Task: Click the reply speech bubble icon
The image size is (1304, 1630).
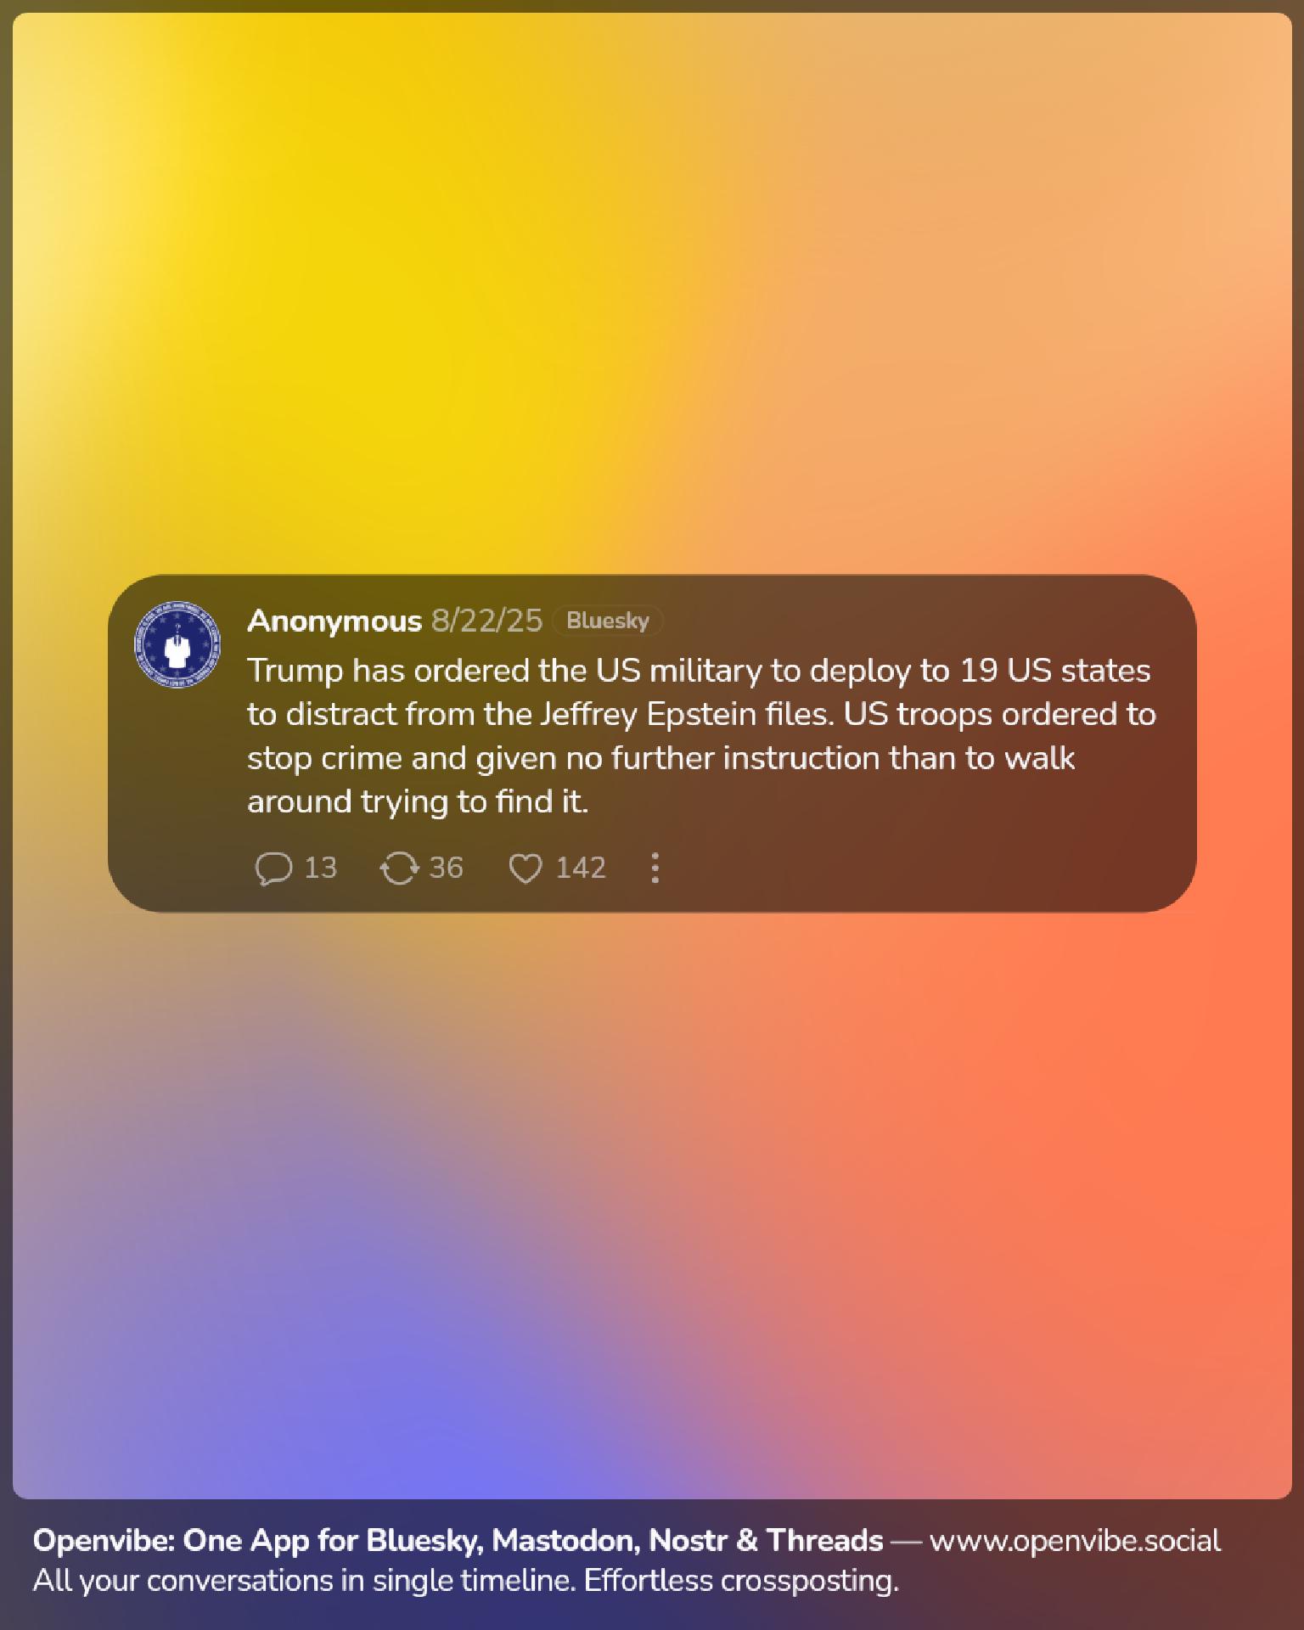Action: click(274, 868)
